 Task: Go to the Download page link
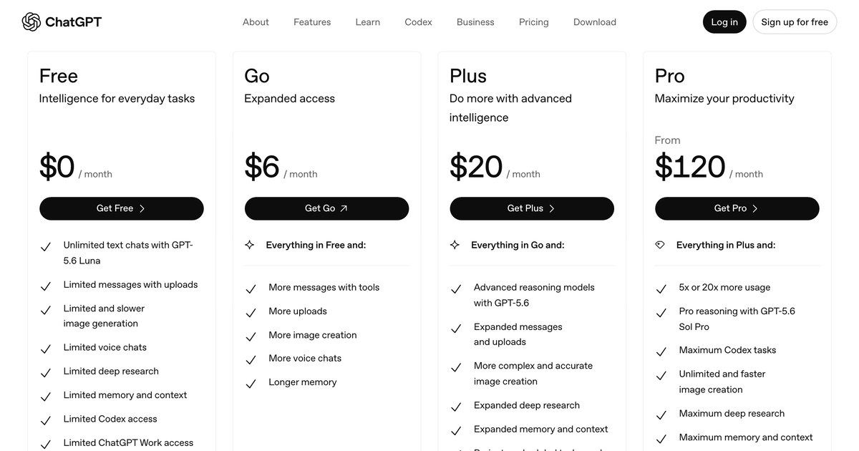click(x=595, y=22)
